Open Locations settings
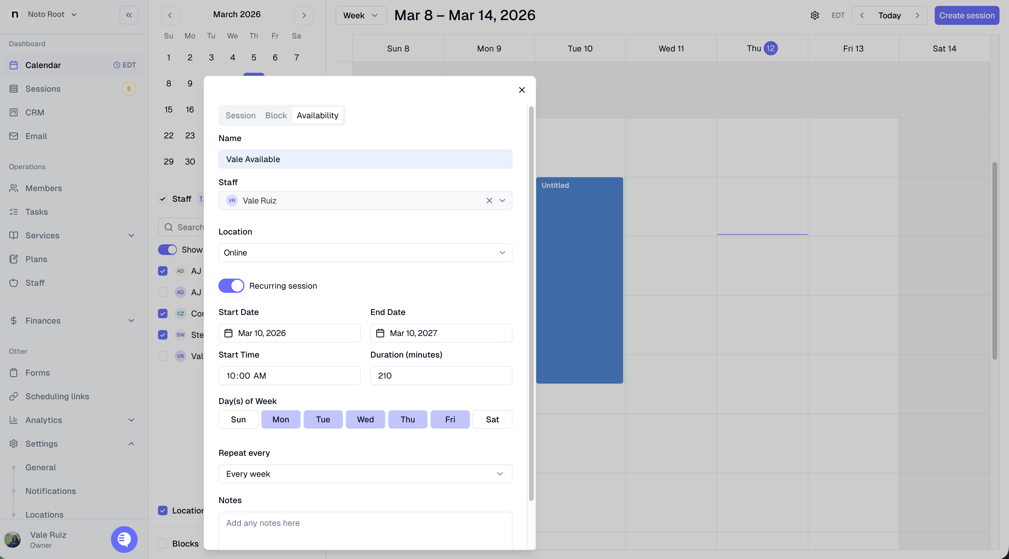The image size is (1009, 559). [44, 514]
